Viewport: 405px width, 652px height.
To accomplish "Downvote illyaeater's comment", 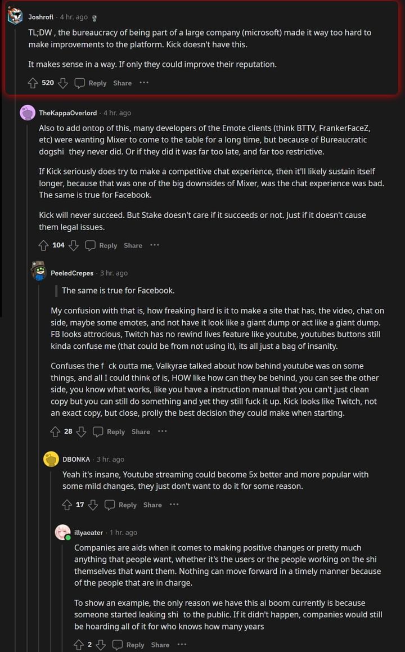I will [x=101, y=645].
